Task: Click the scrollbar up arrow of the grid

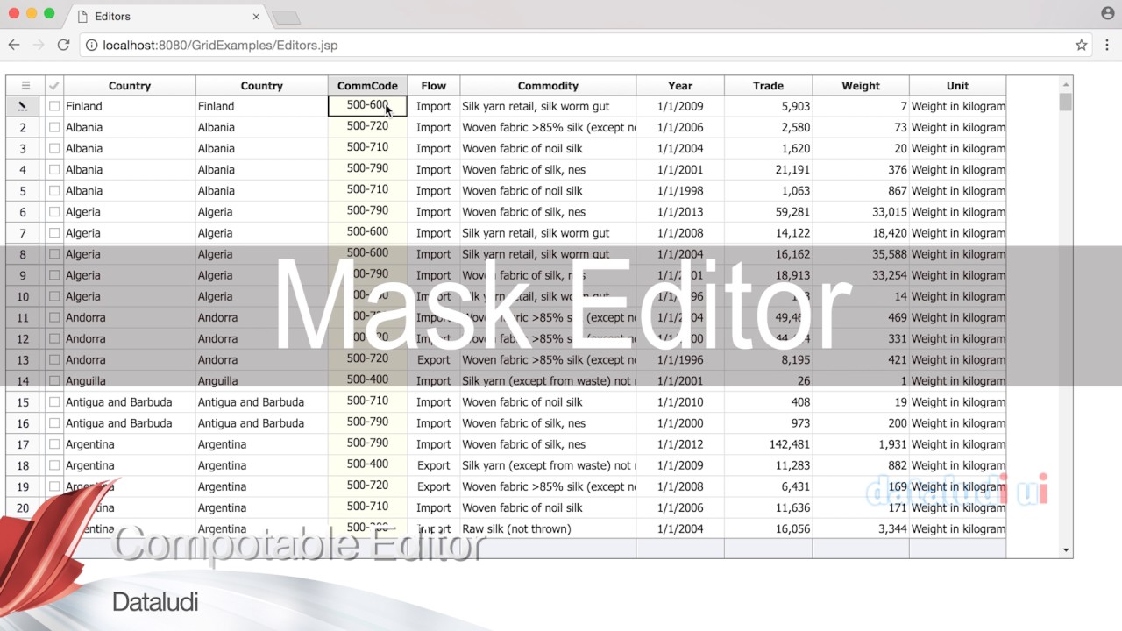Action: coord(1066,84)
